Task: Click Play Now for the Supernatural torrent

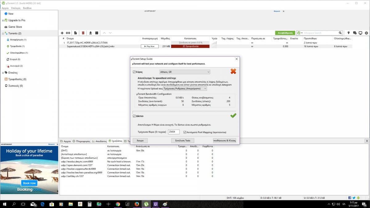Action: (150, 46)
